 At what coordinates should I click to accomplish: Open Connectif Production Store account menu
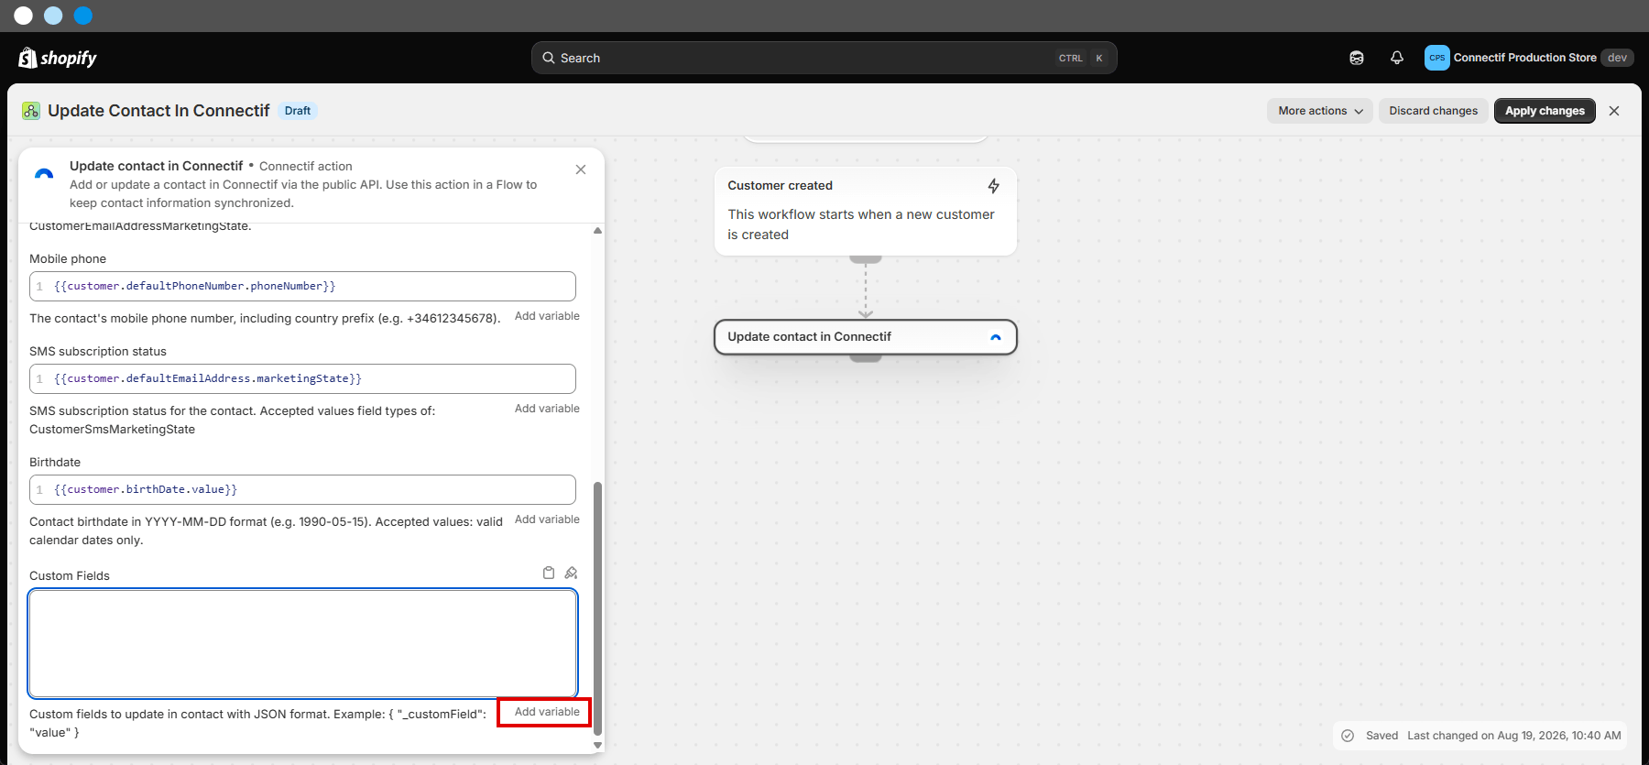1528,58
